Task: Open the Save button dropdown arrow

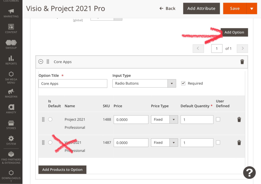Action: (252, 9)
